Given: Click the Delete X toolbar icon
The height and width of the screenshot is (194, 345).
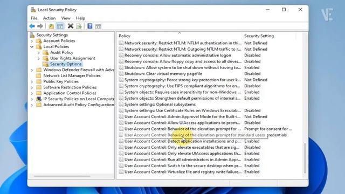Looking at the screenshot, I should click(x=71, y=26).
